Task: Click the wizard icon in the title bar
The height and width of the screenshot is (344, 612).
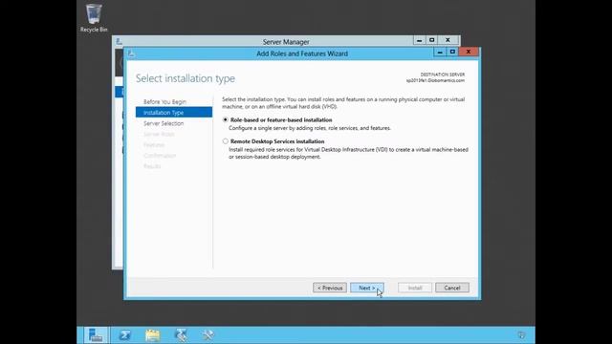Action: tap(131, 54)
